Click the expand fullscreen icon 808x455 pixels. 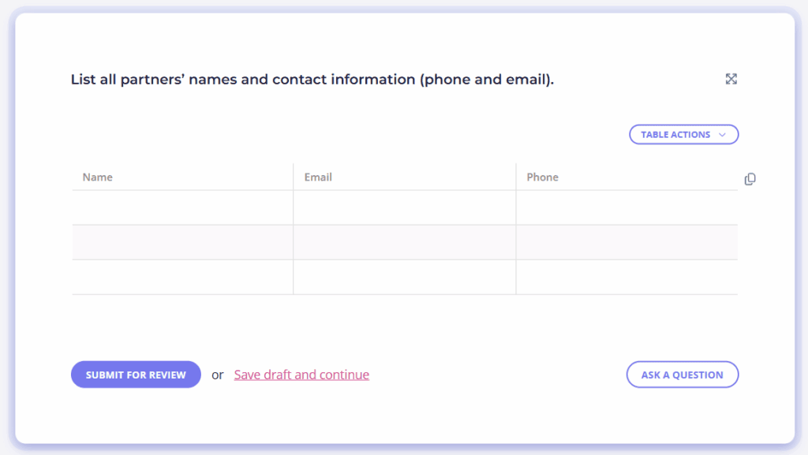tap(731, 79)
